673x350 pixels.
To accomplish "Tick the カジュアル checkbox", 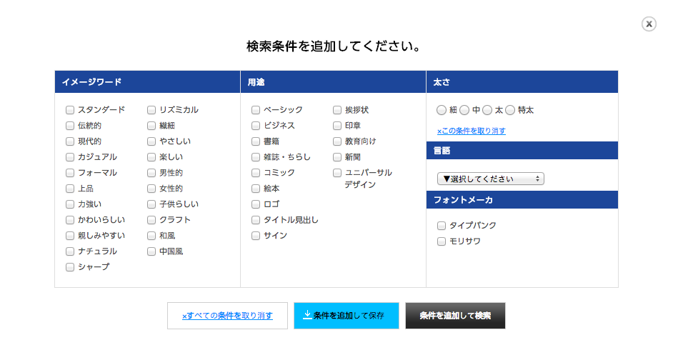I will [x=70, y=157].
